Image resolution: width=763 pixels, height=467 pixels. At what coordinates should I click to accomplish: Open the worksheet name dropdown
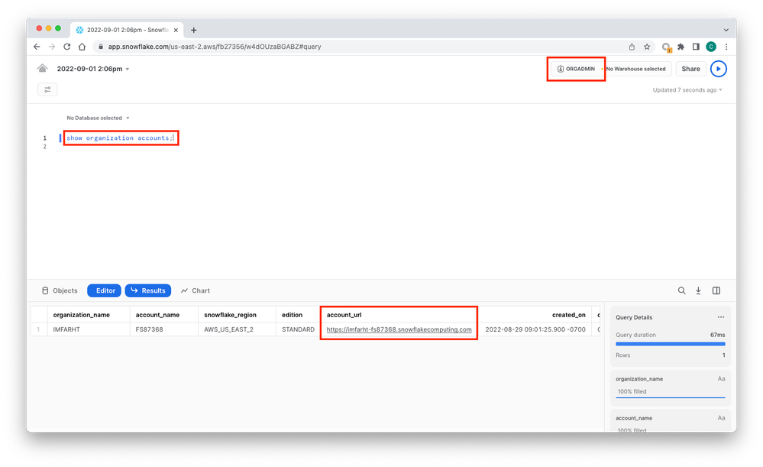93,69
